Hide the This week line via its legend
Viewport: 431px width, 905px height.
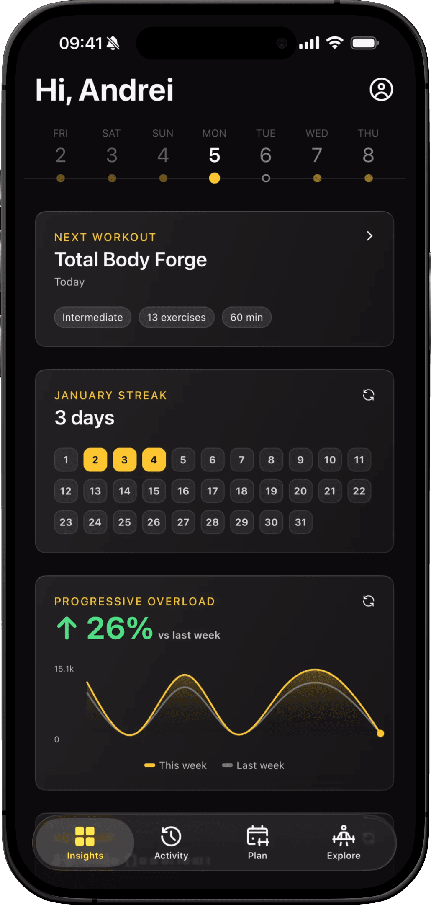[175, 765]
